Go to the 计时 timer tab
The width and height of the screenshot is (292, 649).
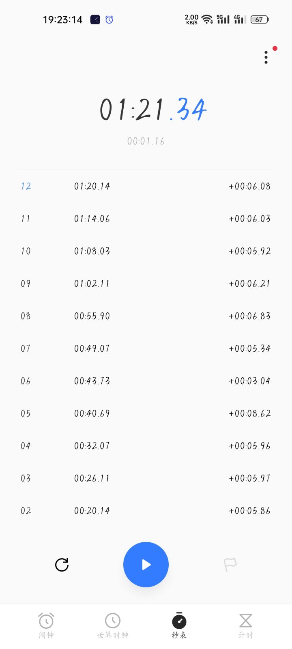[245, 625]
